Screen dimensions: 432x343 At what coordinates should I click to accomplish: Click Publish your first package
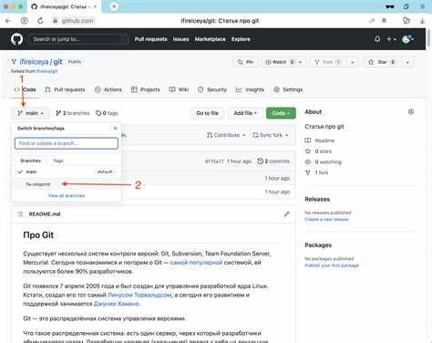click(332, 265)
